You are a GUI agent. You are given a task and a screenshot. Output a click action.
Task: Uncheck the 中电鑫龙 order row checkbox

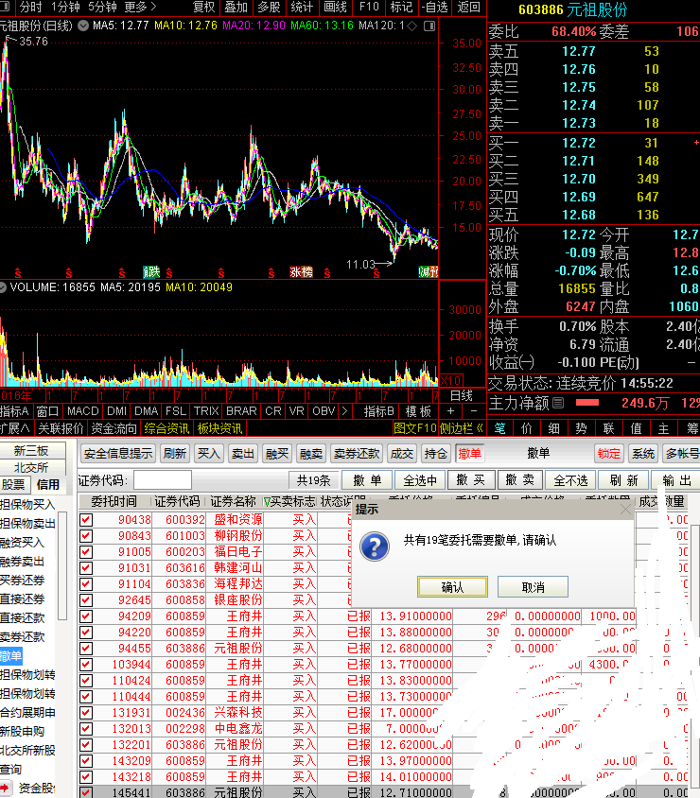pos(86,729)
